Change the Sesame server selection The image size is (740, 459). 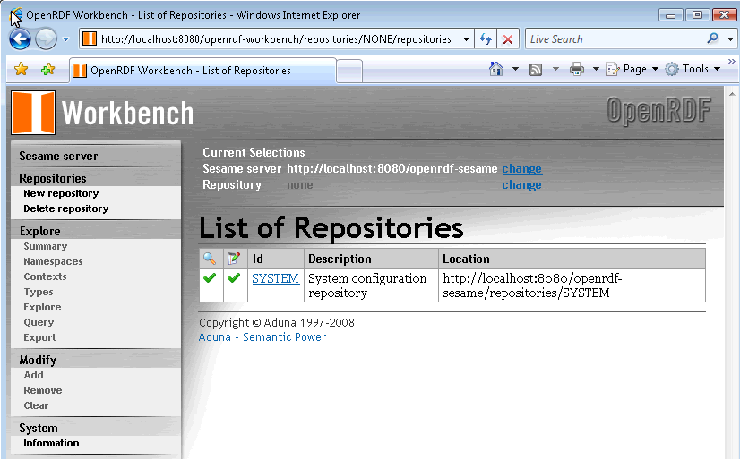pyautogui.click(x=521, y=168)
